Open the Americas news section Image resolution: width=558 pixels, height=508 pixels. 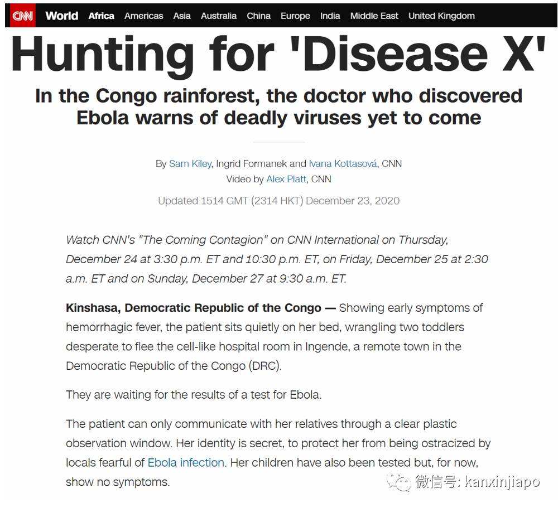(x=143, y=16)
